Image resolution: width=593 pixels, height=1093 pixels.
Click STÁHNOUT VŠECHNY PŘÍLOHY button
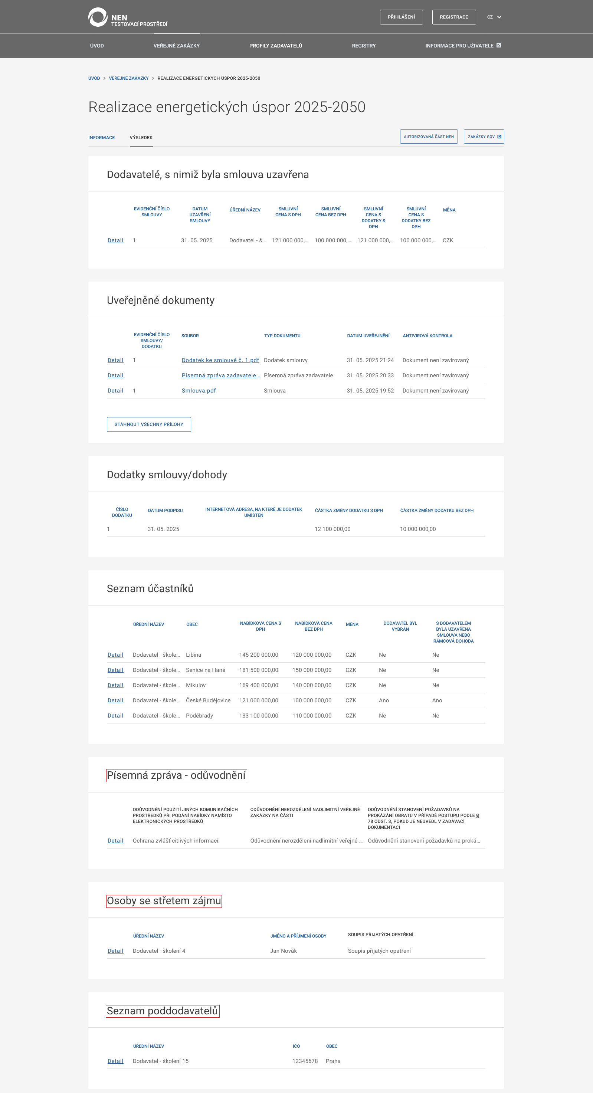148,424
